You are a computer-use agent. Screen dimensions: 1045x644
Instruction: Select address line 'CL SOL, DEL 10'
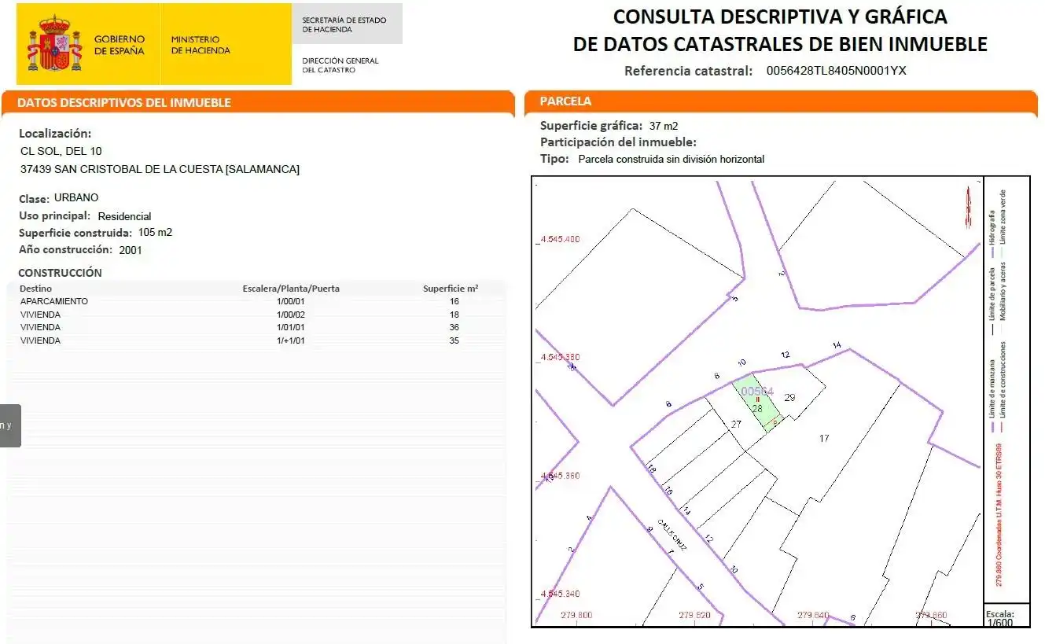(x=61, y=151)
